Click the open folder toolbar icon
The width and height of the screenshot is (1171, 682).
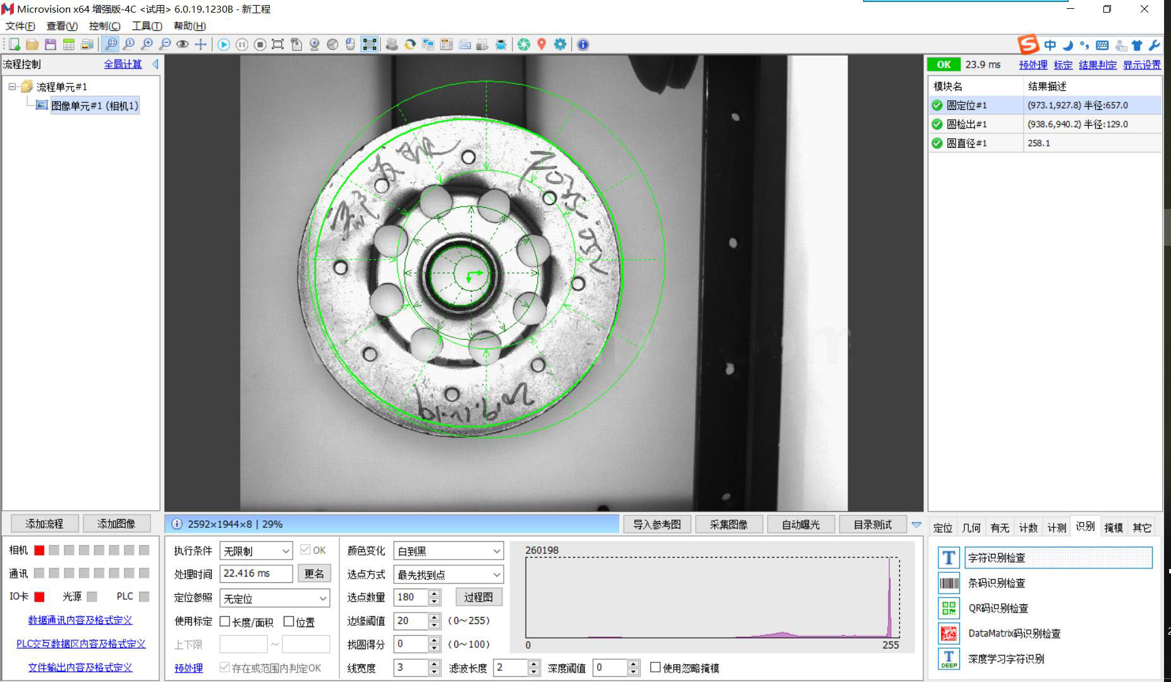point(32,44)
